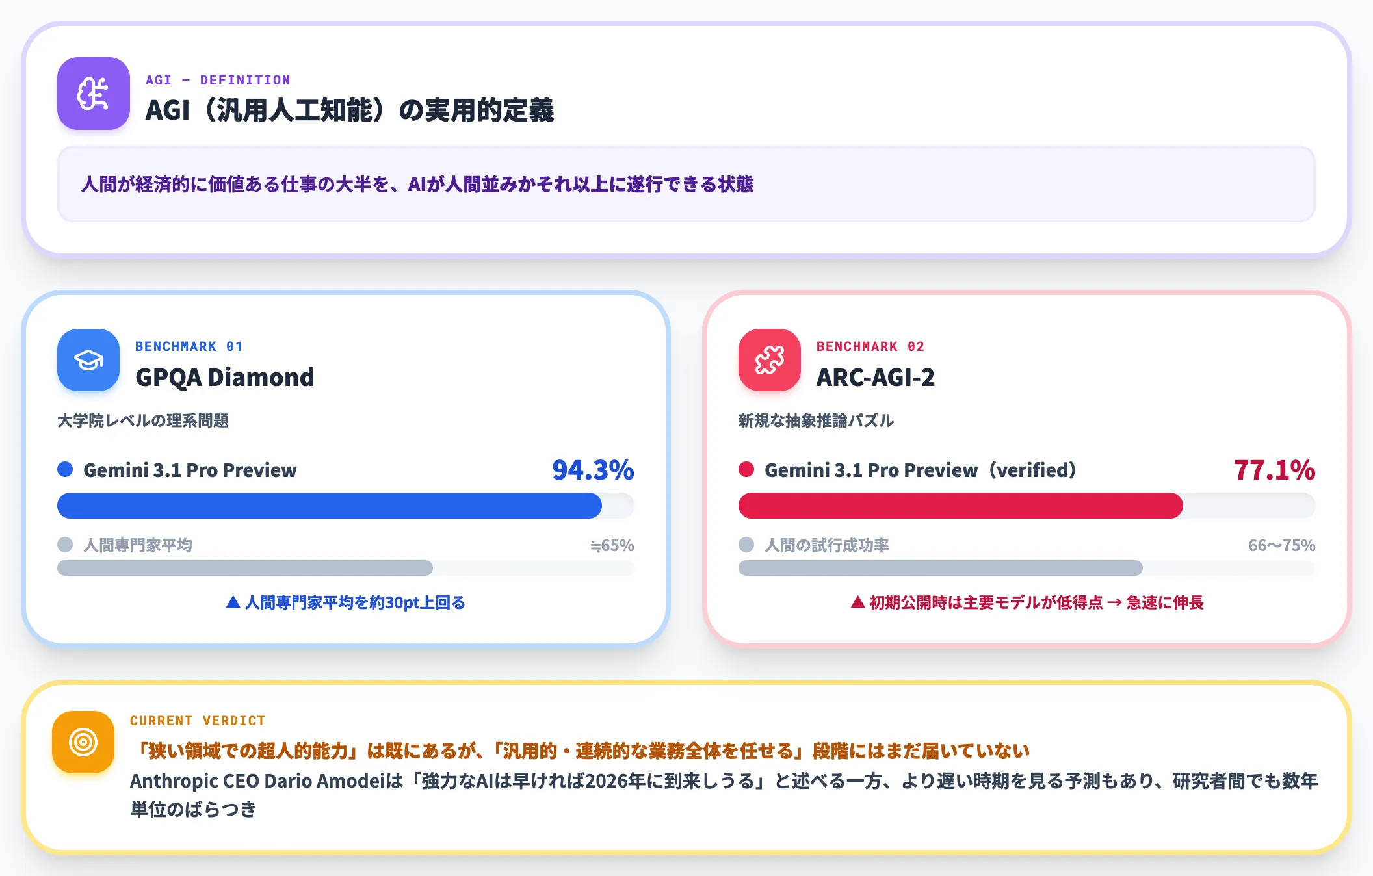
Task: Click the red dot beside Gemini 3.1 Pro Preview (verified)
Action: tap(746, 469)
